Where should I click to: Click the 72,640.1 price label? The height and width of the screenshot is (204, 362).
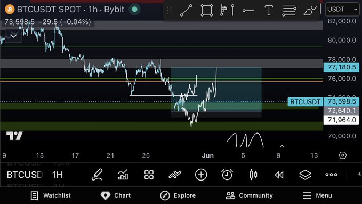coord(341,111)
